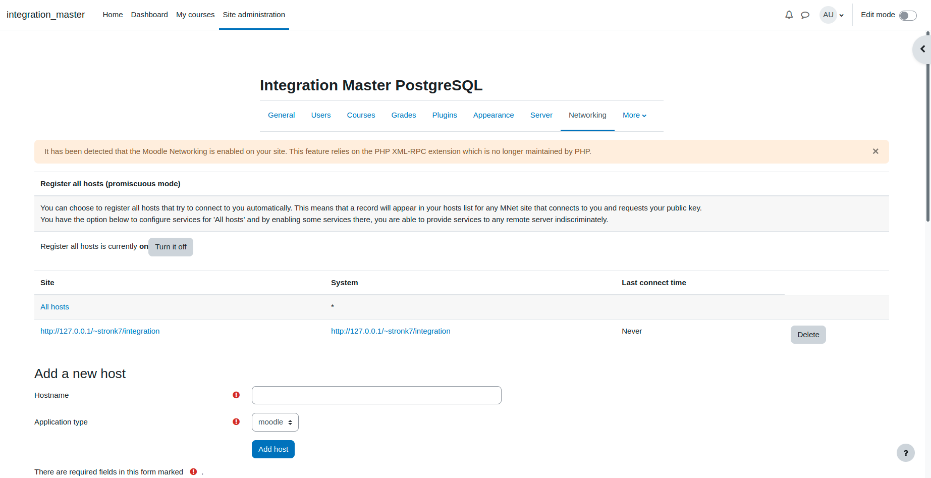Click the page vertical scrollbar

point(927,126)
